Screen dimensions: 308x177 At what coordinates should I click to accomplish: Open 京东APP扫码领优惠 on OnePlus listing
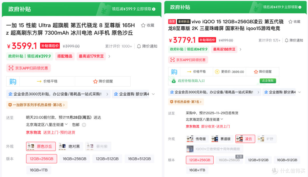pyautogui.click(x=29, y=68)
